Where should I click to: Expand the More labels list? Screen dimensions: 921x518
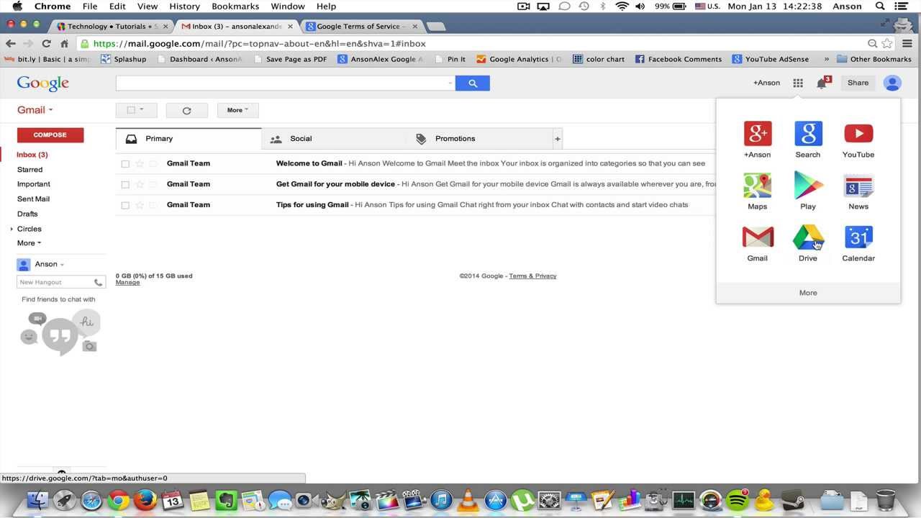(29, 243)
